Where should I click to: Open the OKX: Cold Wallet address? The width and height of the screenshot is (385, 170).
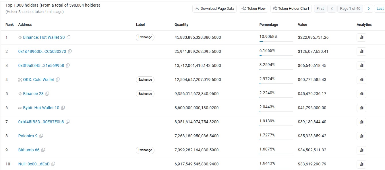(x=38, y=80)
